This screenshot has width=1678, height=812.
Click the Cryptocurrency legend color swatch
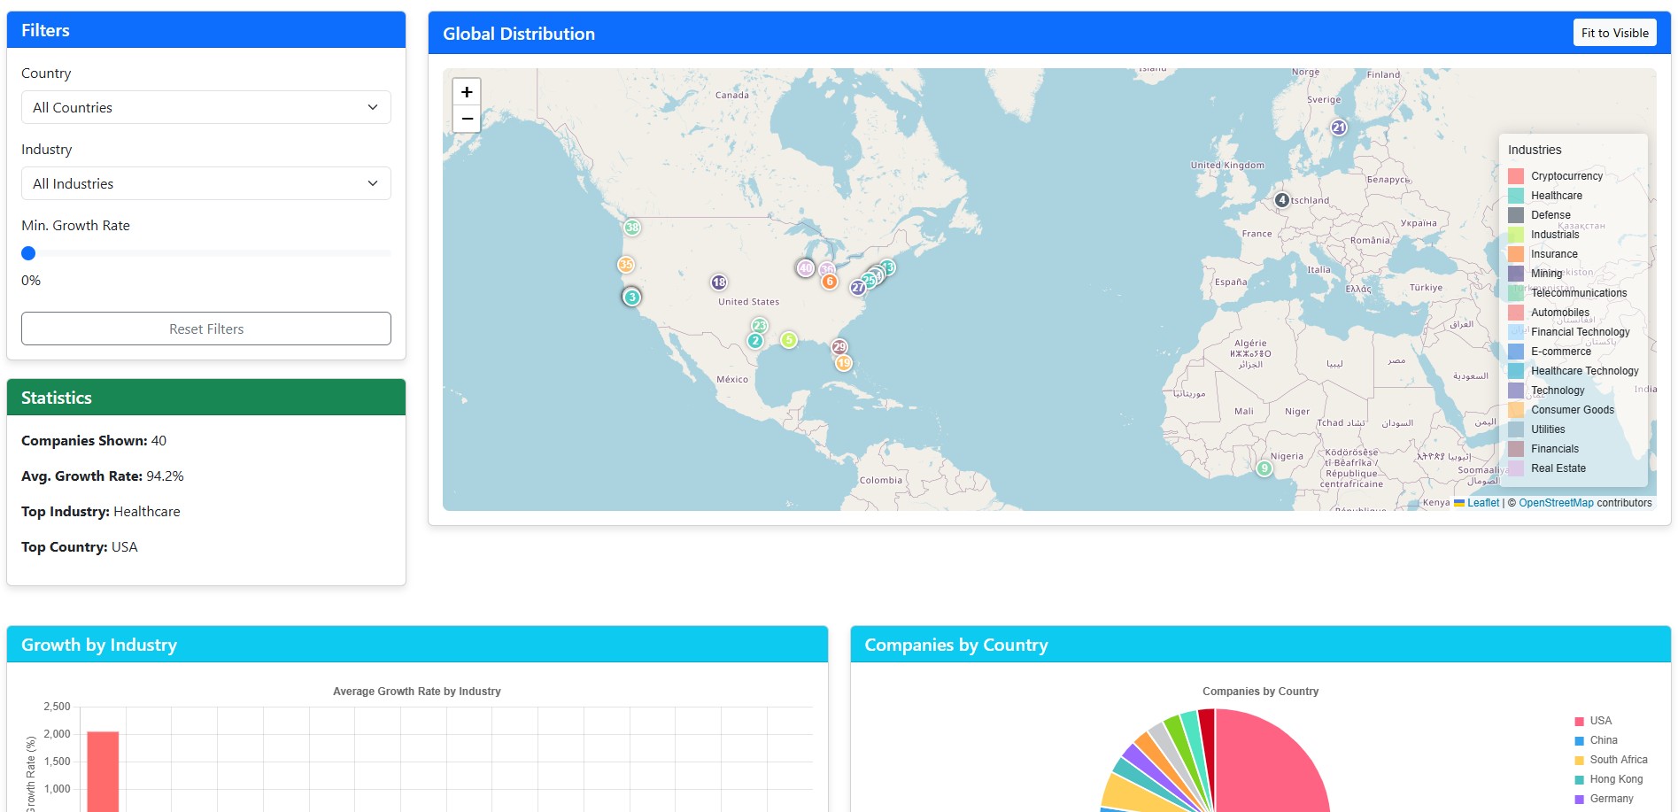tap(1516, 176)
